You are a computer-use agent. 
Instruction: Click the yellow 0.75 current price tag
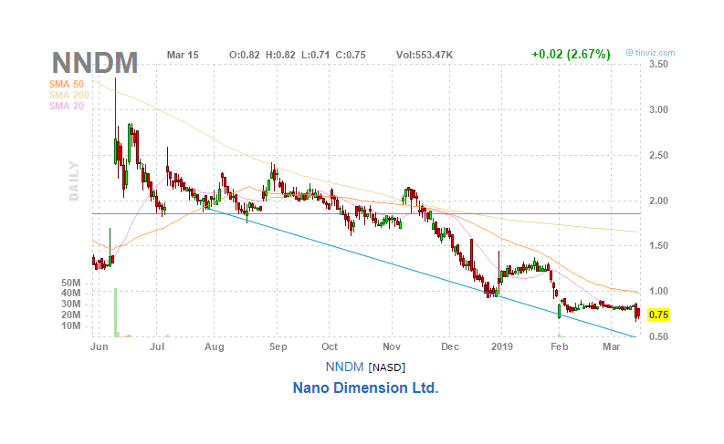point(658,315)
